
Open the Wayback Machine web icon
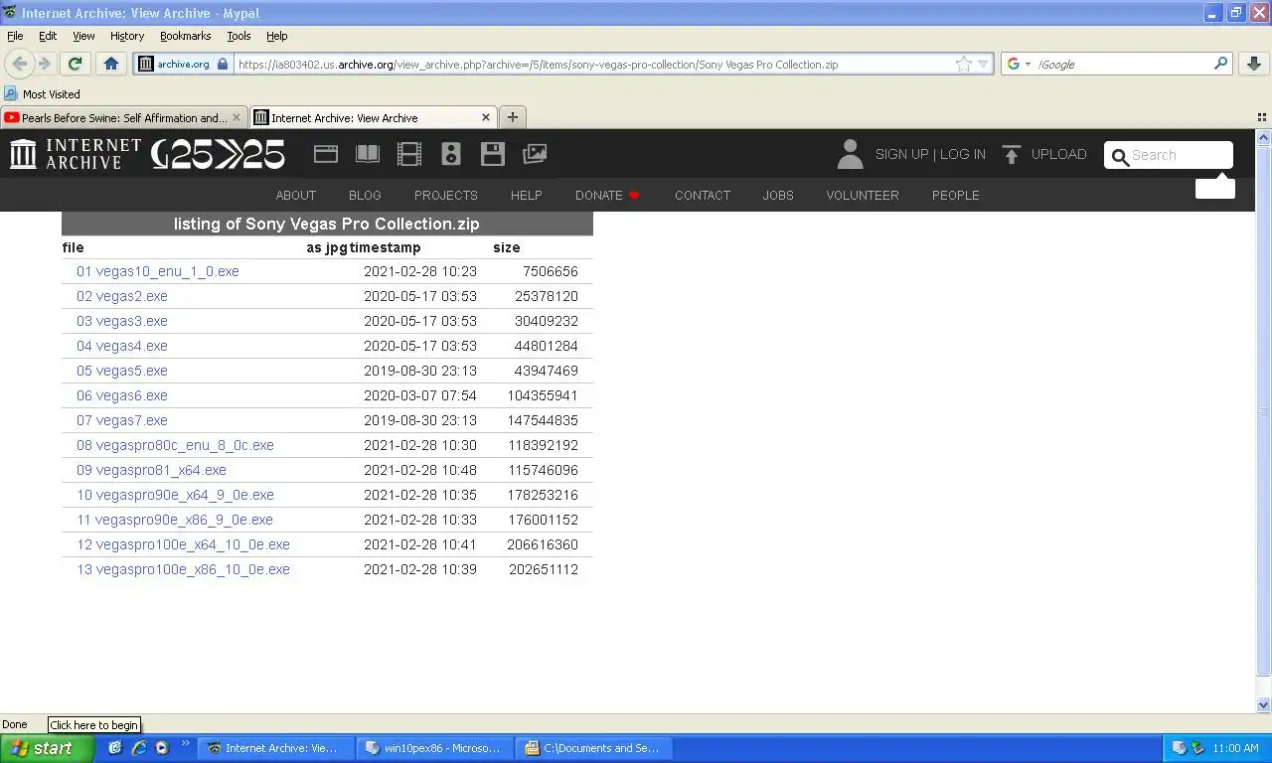[326, 154]
